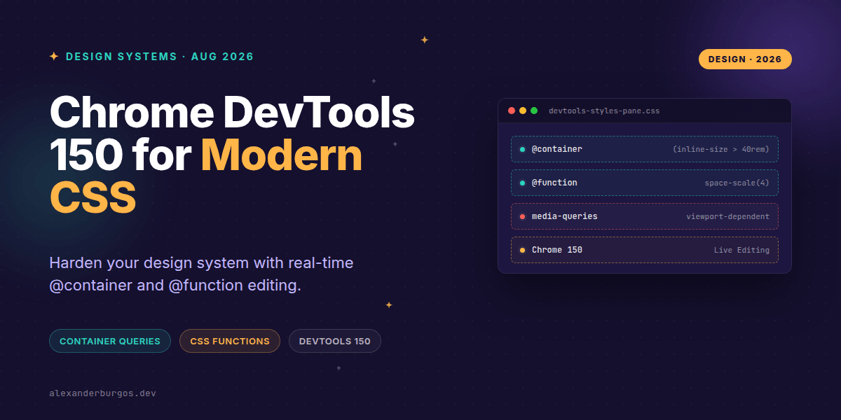Select the media-queries row
Image resolution: width=841 pixels, height=420 pixels.
pyautogui.click(x=645, y=216)
